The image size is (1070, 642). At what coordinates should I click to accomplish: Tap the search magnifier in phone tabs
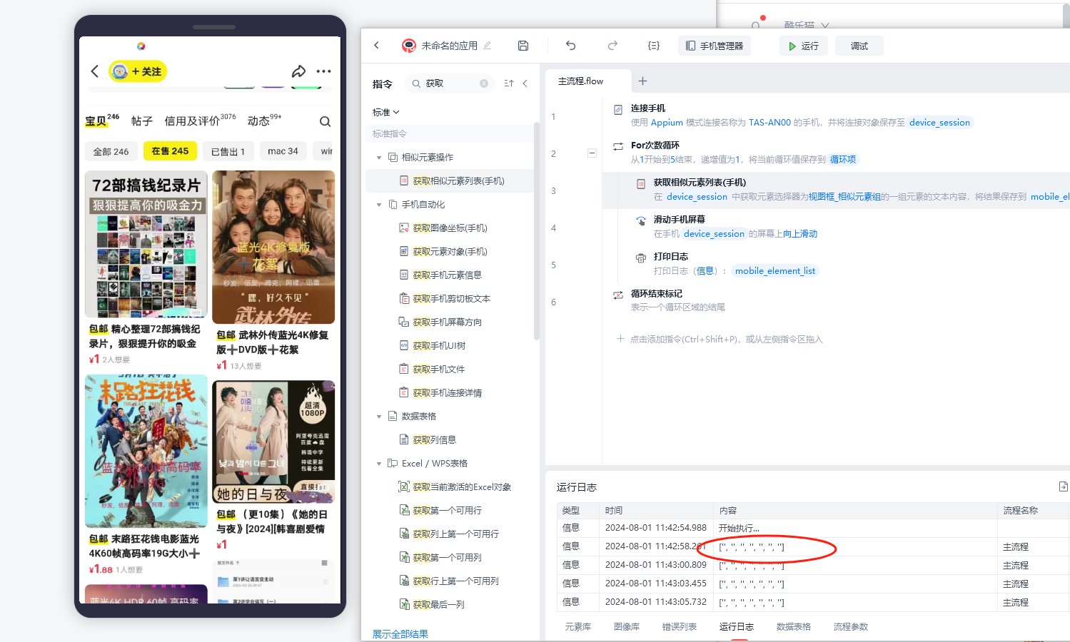tap(325, 121)
